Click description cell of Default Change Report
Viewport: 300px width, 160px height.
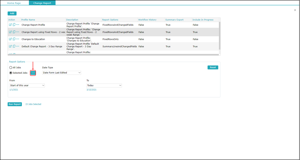coord(84,46)
